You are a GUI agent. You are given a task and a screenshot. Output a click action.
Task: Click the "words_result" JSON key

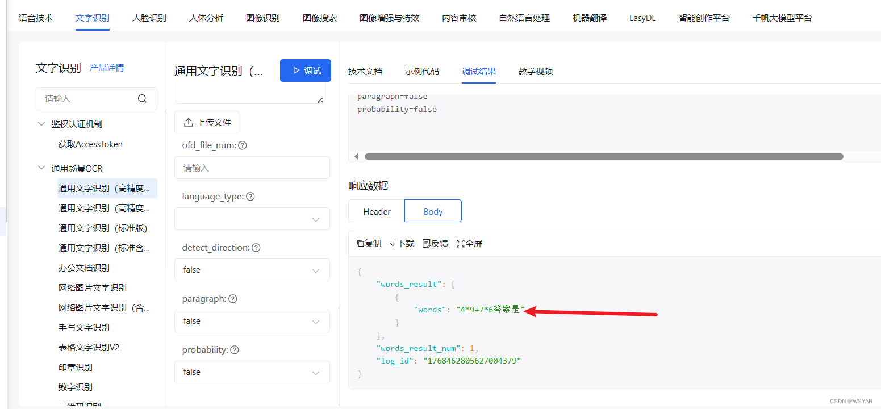(409, 284)
